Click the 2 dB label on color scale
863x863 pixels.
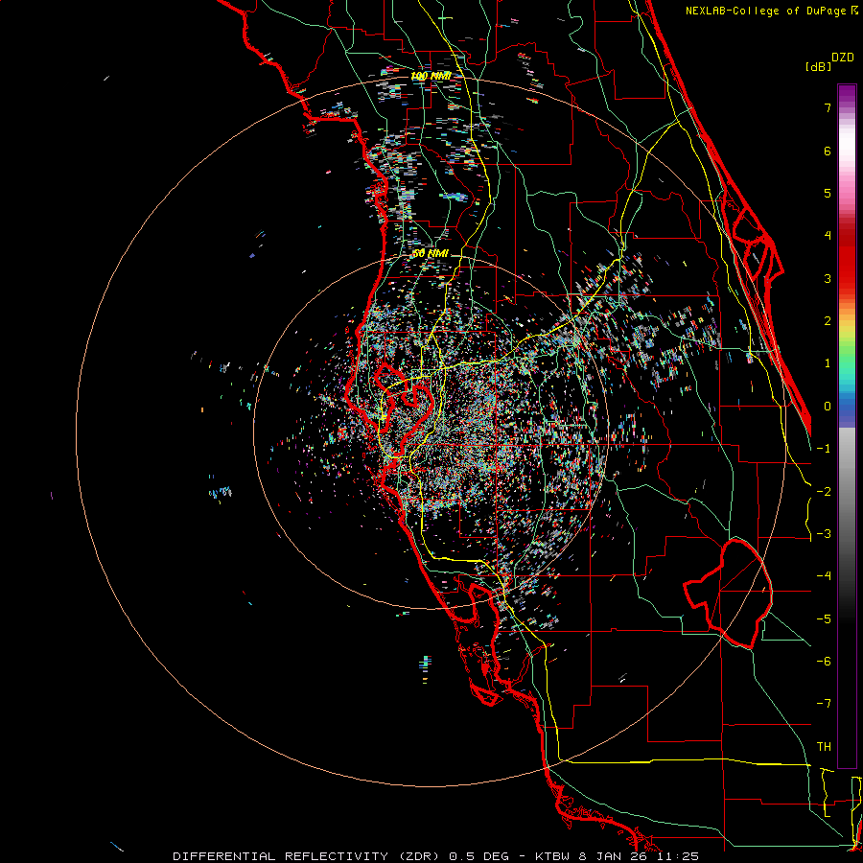828,321
